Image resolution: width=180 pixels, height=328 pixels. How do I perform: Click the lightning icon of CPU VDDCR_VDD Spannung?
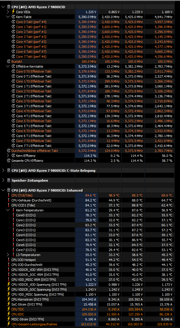[8, 285]
